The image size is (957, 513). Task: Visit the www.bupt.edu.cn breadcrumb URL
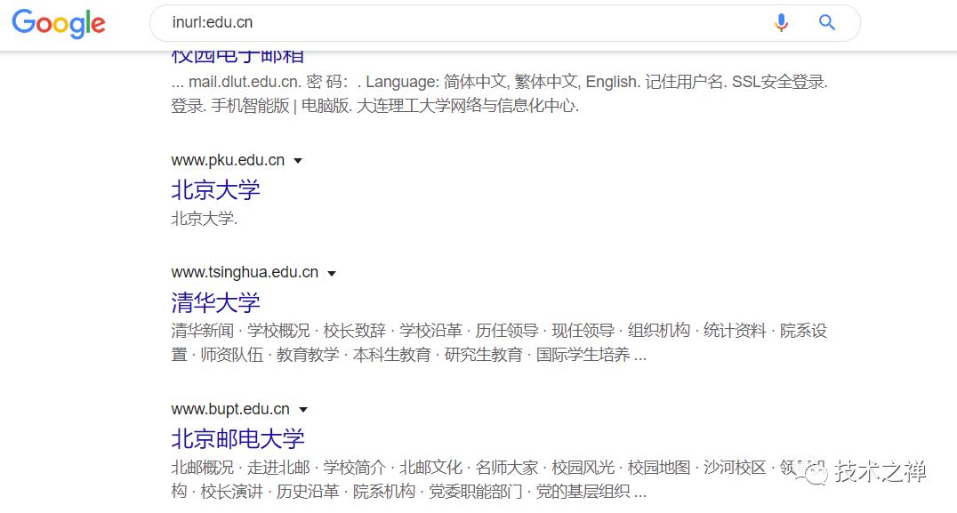tap(229, 409)
